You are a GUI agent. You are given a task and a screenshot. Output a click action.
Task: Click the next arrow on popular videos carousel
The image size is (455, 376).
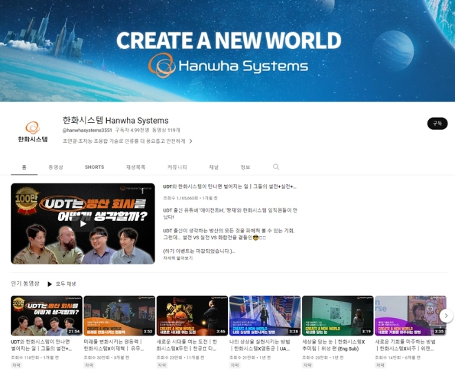coord(446,315)
